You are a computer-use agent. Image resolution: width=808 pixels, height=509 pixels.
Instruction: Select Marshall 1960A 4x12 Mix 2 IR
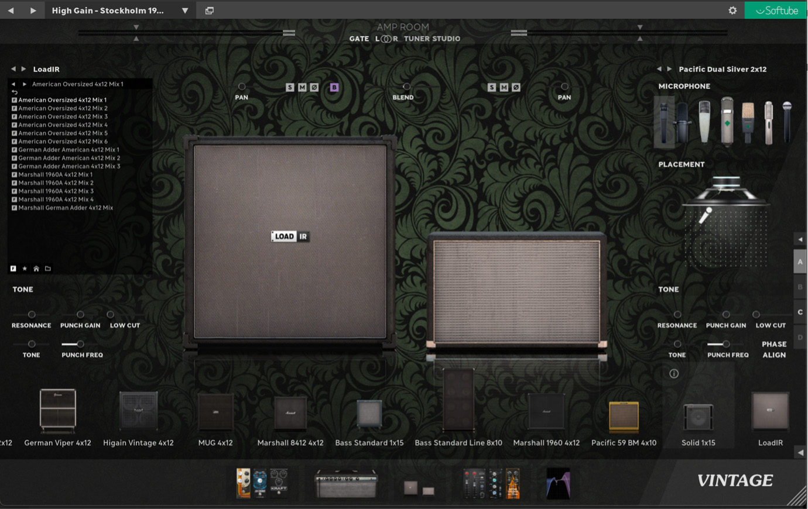point(56,183)
